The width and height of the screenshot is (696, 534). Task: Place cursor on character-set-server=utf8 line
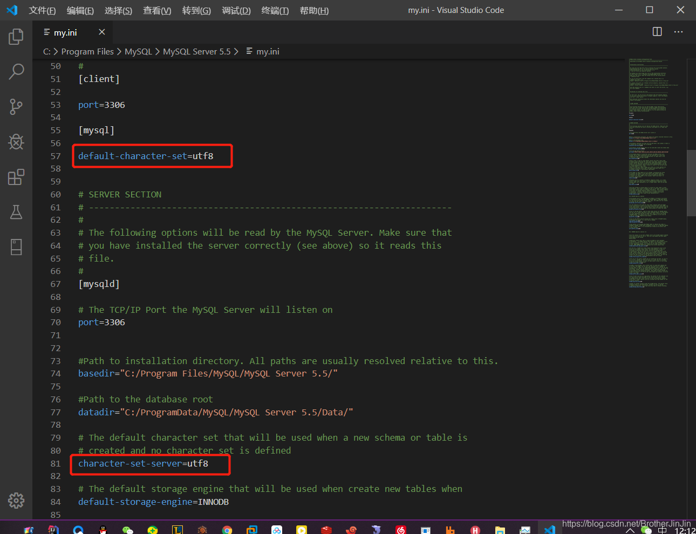click(x=143, y=463)
